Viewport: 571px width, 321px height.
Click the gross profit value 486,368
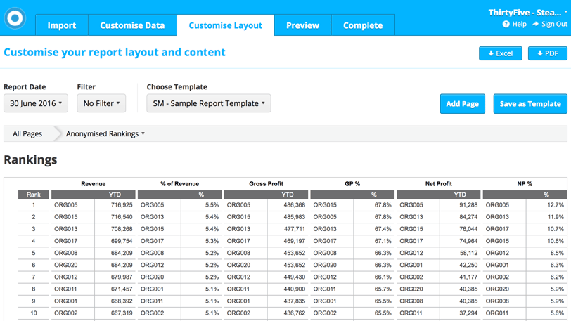click(x=294, y=205)
